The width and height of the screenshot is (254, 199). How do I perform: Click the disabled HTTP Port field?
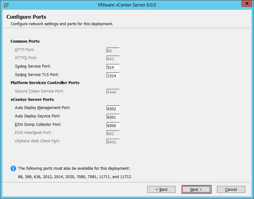tap(112, 50)
